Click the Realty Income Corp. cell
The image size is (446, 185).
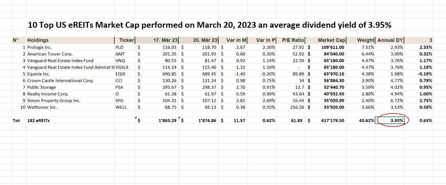click(49, 94)
